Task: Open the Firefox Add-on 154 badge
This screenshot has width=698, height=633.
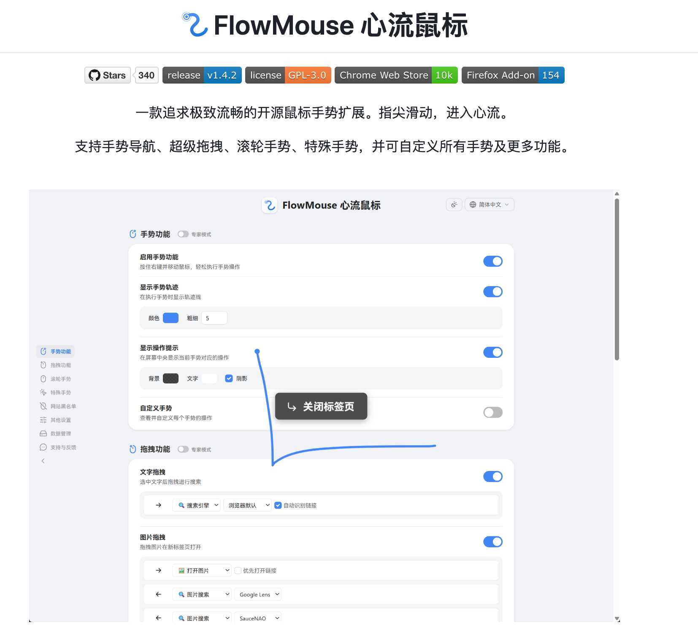Action: (513, 75)
